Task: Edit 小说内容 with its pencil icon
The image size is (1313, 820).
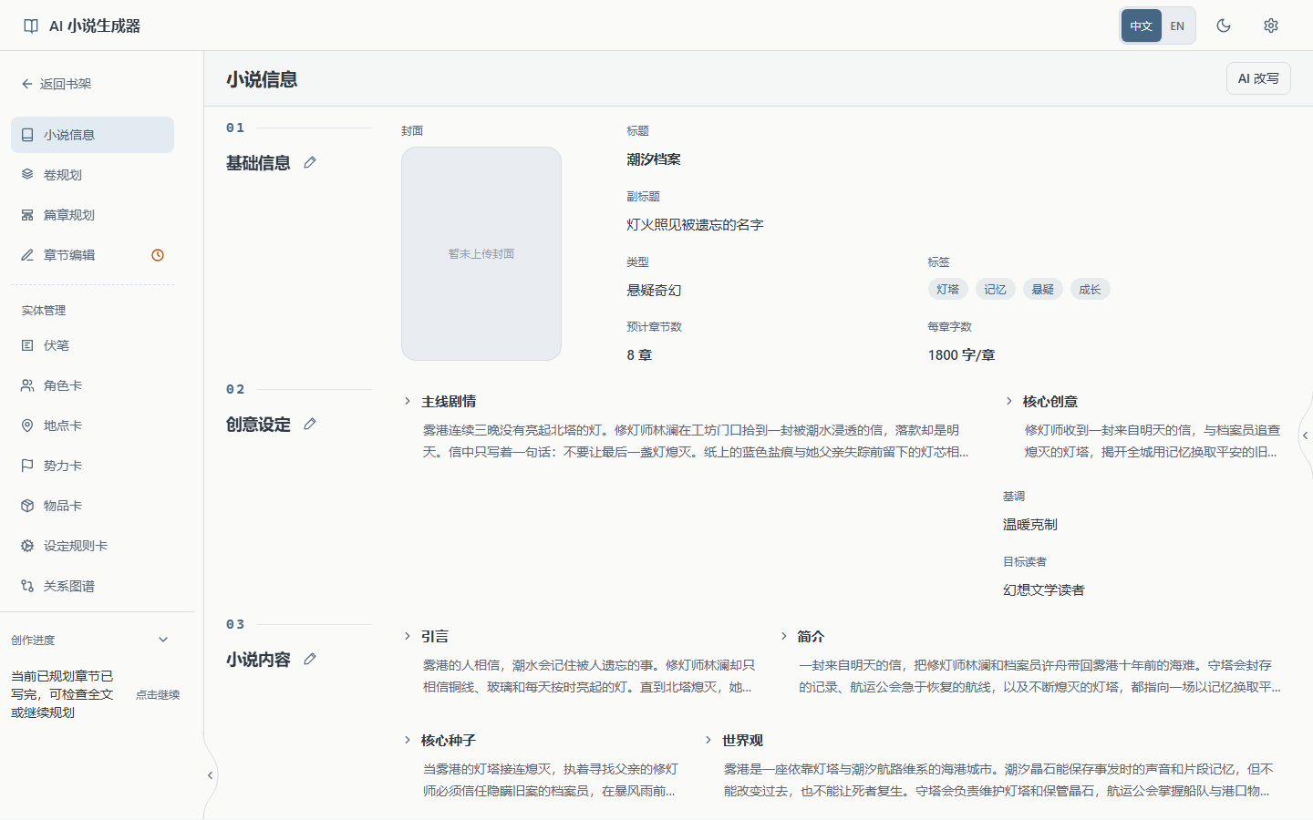Action: point(310,659)
